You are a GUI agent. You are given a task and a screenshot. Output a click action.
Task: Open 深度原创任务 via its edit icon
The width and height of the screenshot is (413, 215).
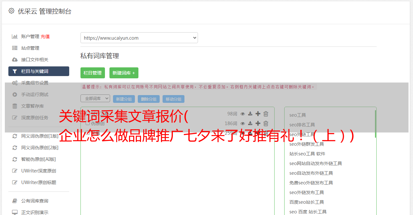tap(14, 118)
